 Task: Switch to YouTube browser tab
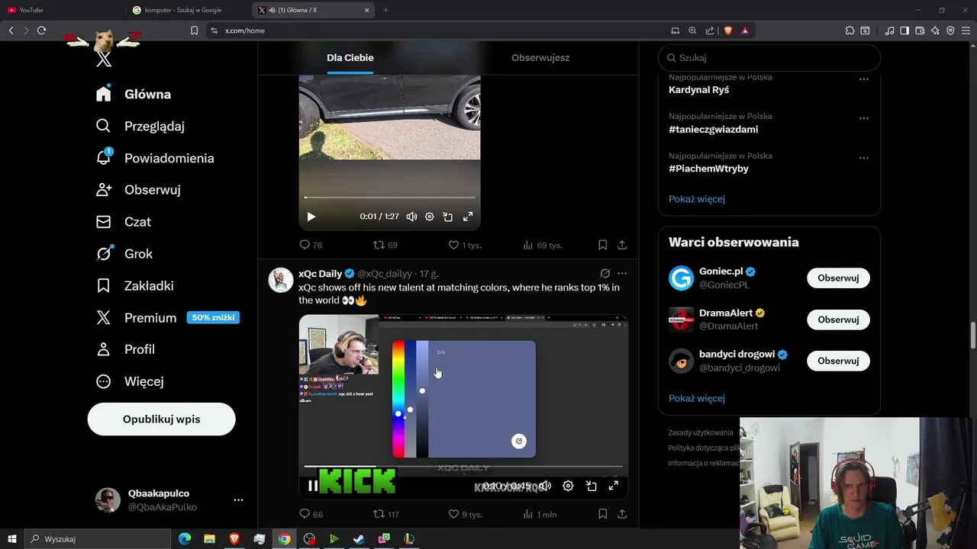coord(63,10)
